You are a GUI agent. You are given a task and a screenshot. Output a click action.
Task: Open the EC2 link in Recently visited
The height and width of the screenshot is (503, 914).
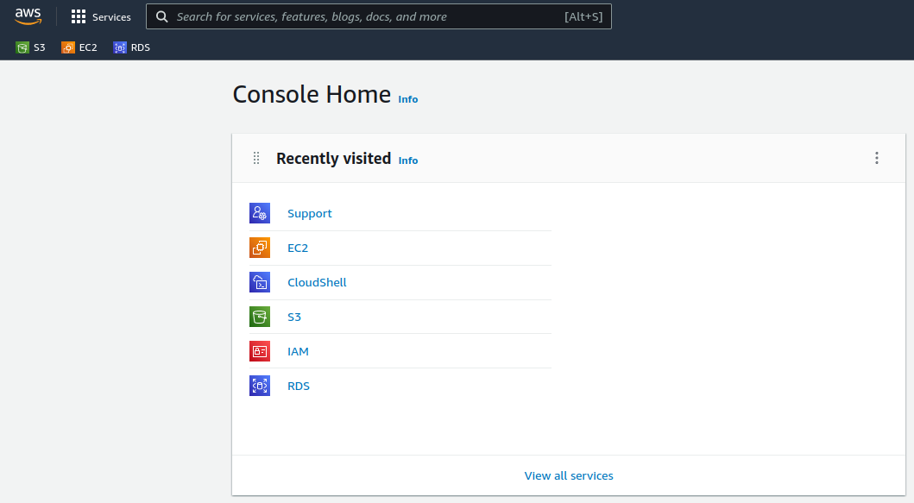pyautogui.click(x=298, y=248)
